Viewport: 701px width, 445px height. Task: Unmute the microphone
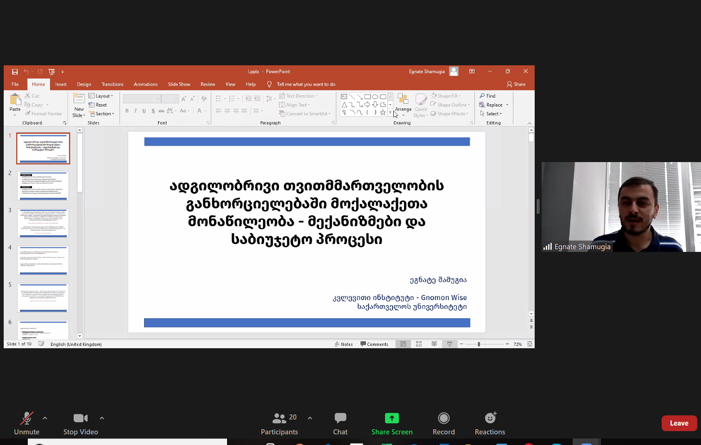tap(26, 423)
